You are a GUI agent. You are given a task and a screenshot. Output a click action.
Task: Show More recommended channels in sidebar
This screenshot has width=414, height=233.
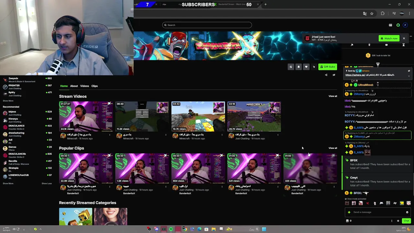(x=8, y=183)
